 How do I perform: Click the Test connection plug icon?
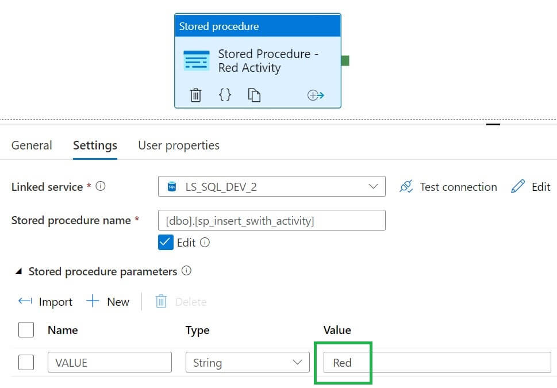pos(406,187)
